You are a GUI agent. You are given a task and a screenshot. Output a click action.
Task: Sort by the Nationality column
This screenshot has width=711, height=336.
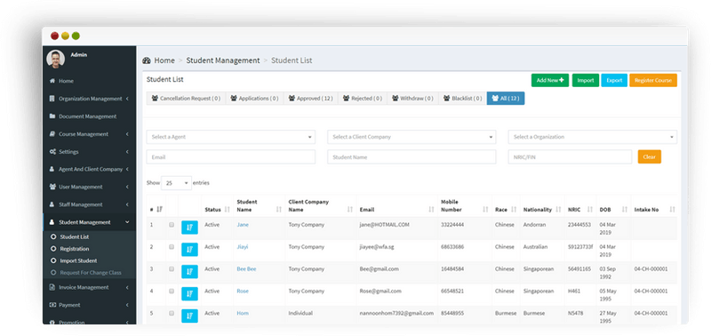(558, 210)
